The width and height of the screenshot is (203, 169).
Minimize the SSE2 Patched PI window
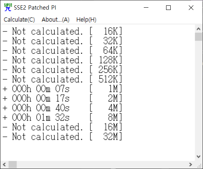point(146,8)
